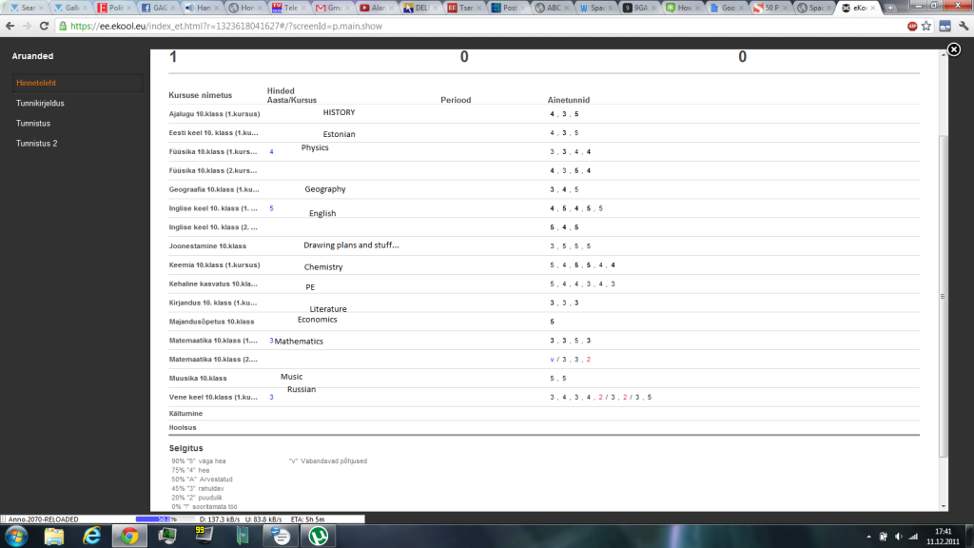Switch to the Google Docs tab
Image resolution: width=974 pixels, height=548 pixels.
[725, 8]
